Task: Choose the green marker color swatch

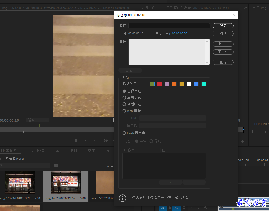Action: click(x=152, y=84)
